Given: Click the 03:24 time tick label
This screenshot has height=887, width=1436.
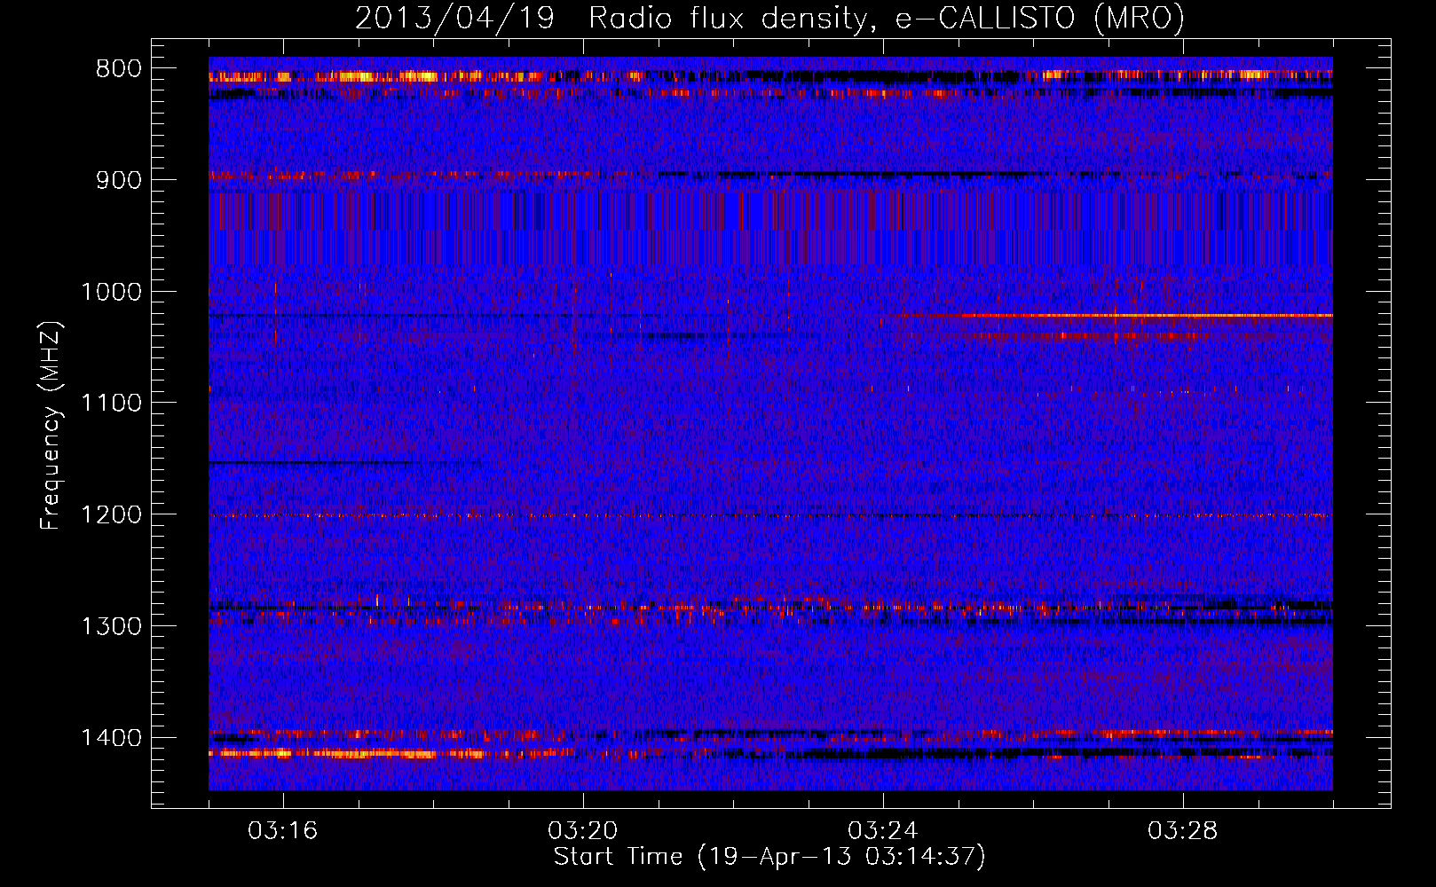Looking at the screenshot, I should point(883,830).
